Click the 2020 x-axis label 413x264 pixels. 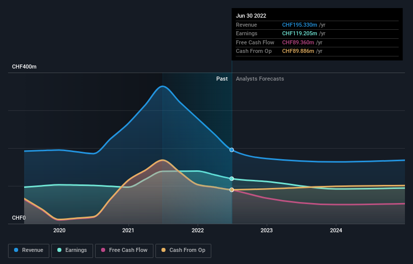click(x=59, y=230)
